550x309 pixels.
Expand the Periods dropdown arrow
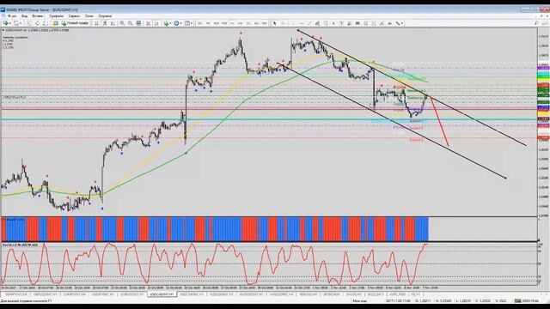[181, 23]
